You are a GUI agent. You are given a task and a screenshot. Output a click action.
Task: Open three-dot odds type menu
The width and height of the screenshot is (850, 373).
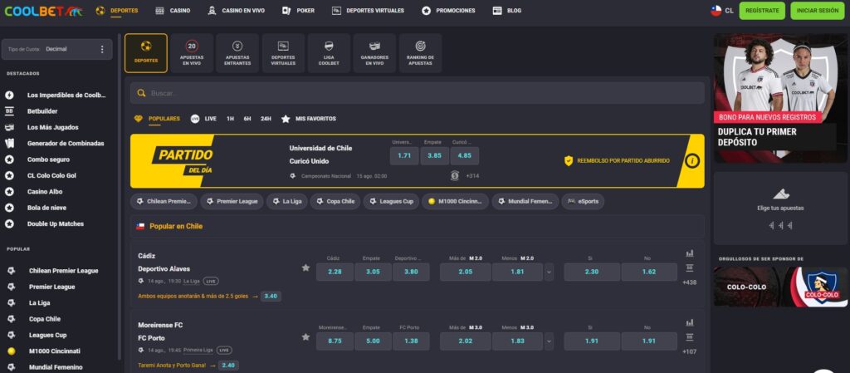pyautogui.click(x=102, y=49)
